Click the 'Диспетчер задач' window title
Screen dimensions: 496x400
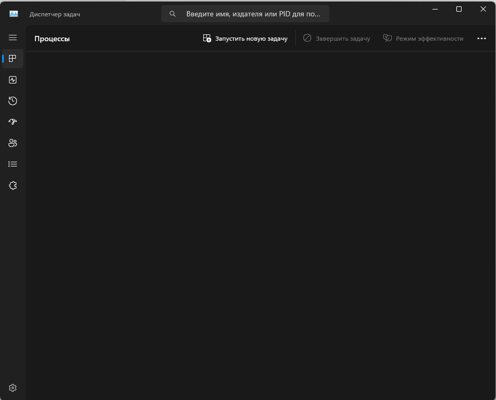[x=55, y=14]
